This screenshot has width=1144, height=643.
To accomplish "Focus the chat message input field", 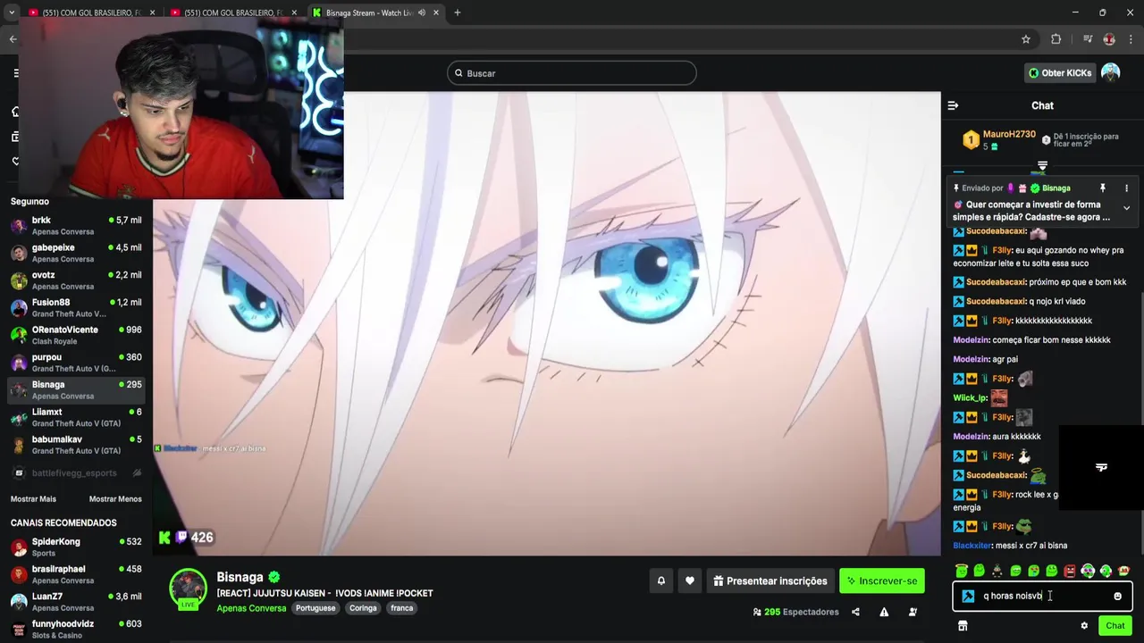I will [1042, 596].
